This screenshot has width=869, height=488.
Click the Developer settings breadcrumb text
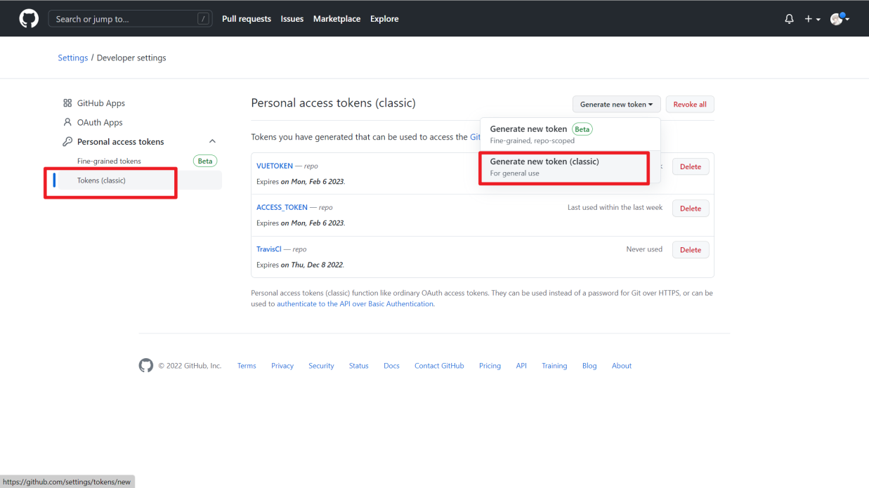coord(131,58)
